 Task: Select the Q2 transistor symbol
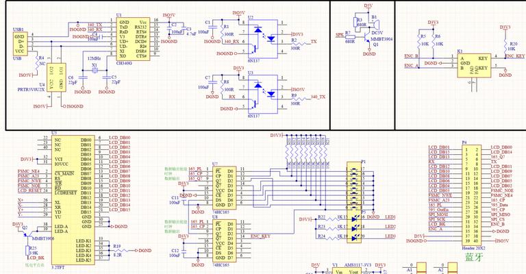click(x=27, y=234)
